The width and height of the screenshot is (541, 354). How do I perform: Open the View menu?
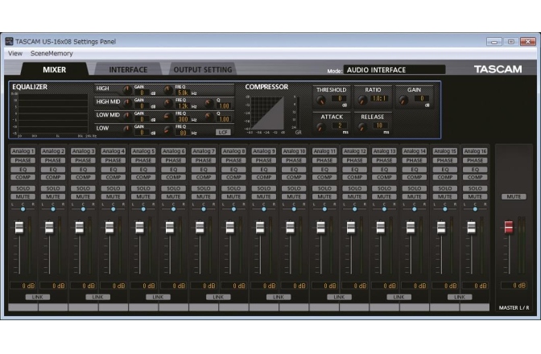pos(15,53)
